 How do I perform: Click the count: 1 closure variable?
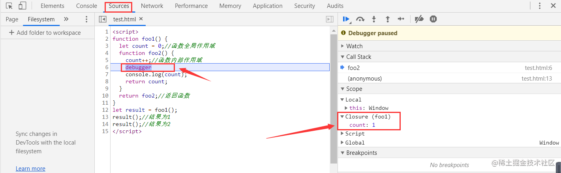click(x=362, y=125)
